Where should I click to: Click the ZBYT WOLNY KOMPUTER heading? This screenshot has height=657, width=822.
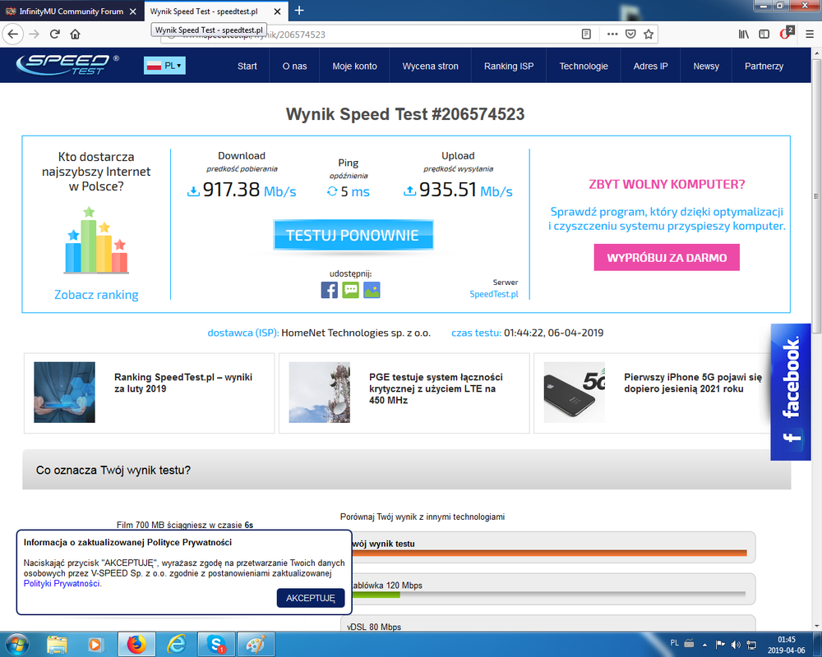pos(667,185)
